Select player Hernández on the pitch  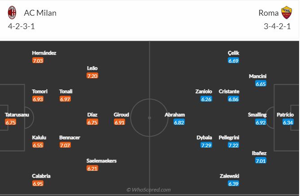(x=44, y=53)
